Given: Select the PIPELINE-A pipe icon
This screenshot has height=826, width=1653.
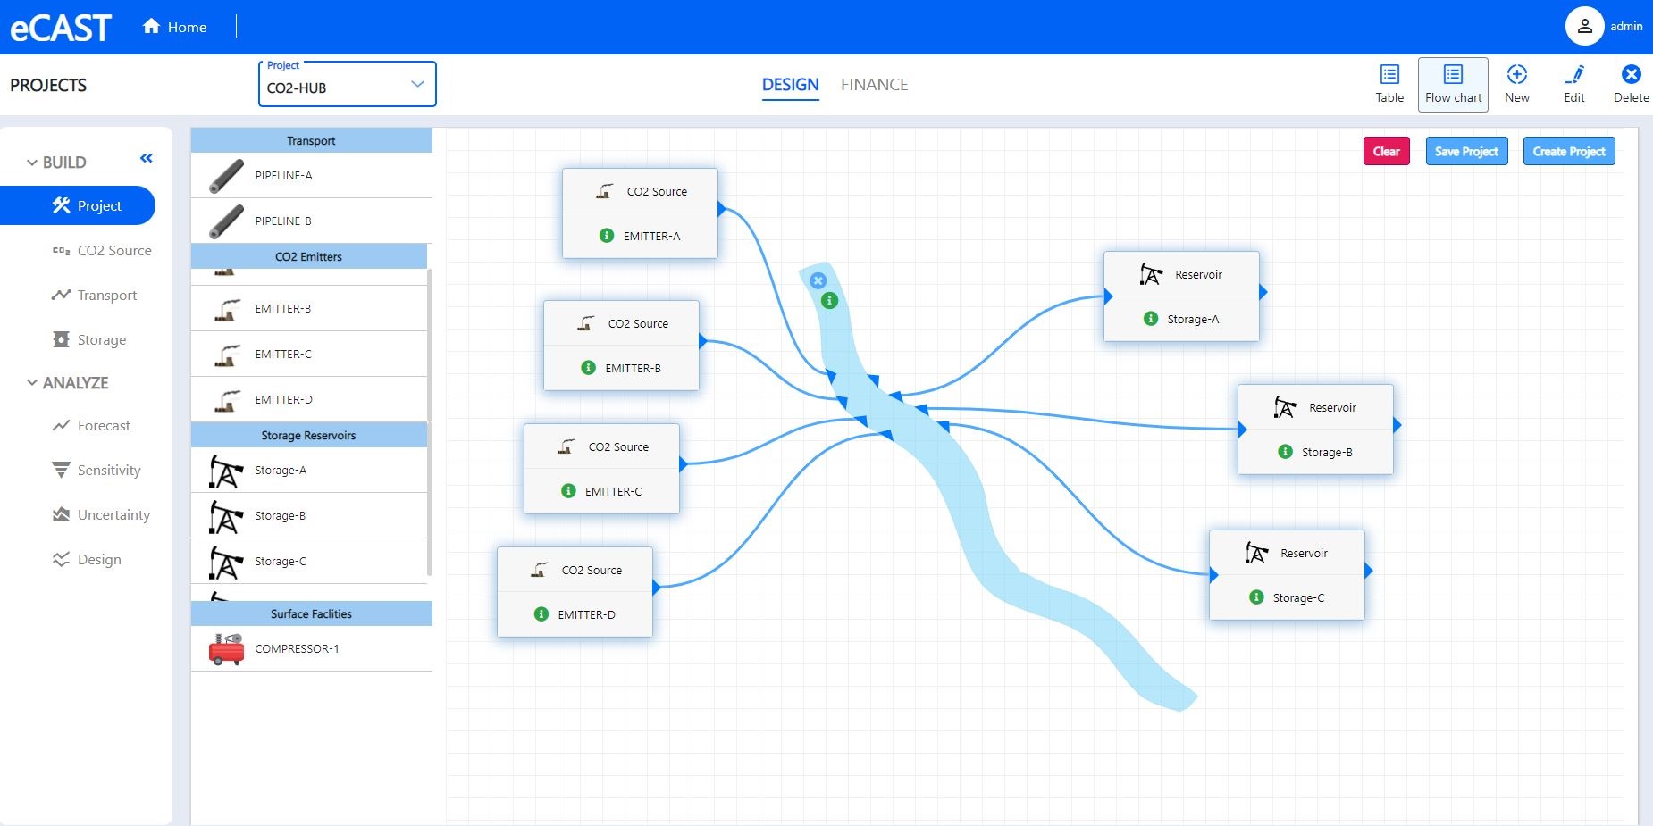Looking at the screenshot, I should click(226, 176).
